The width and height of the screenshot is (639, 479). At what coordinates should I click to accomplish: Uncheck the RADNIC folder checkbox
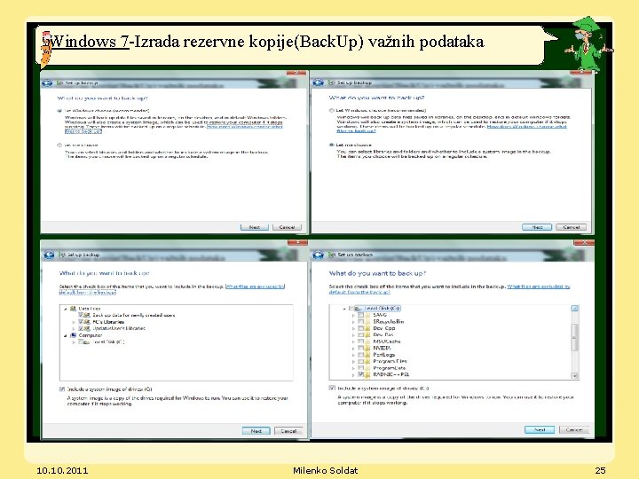point(360,374)
